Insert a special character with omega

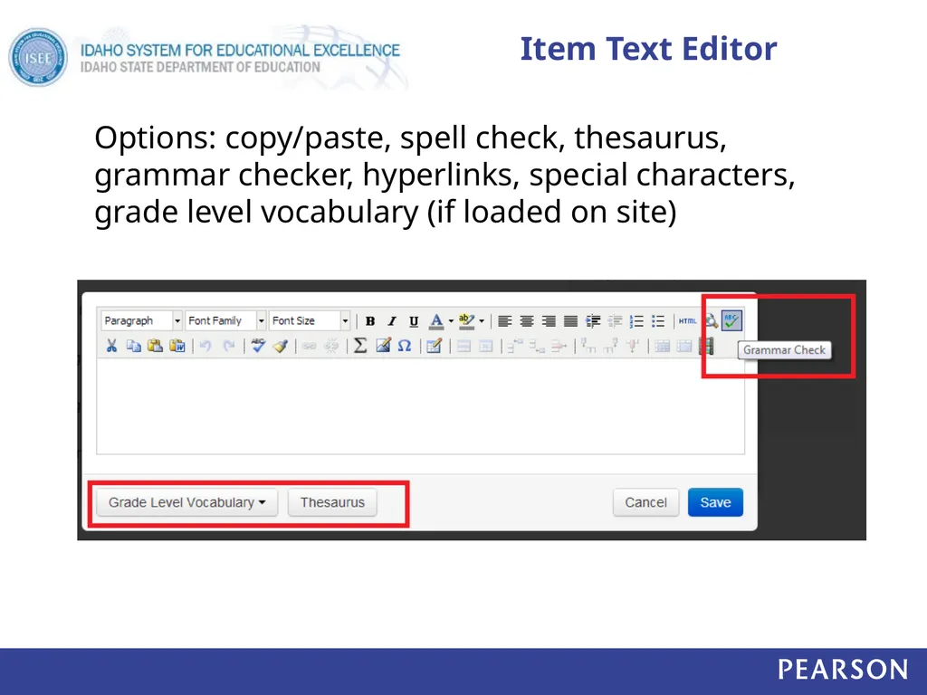click(405, 346)
